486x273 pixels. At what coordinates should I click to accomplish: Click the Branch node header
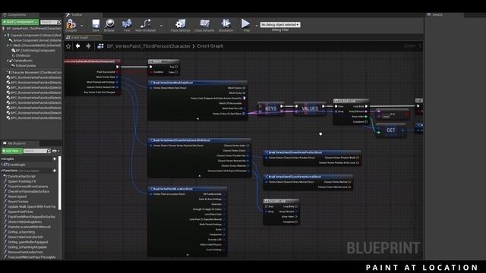click(164, 61)
